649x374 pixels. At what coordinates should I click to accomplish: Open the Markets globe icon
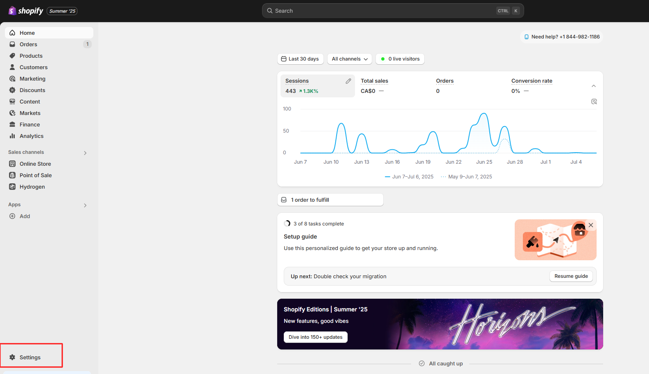12,113
